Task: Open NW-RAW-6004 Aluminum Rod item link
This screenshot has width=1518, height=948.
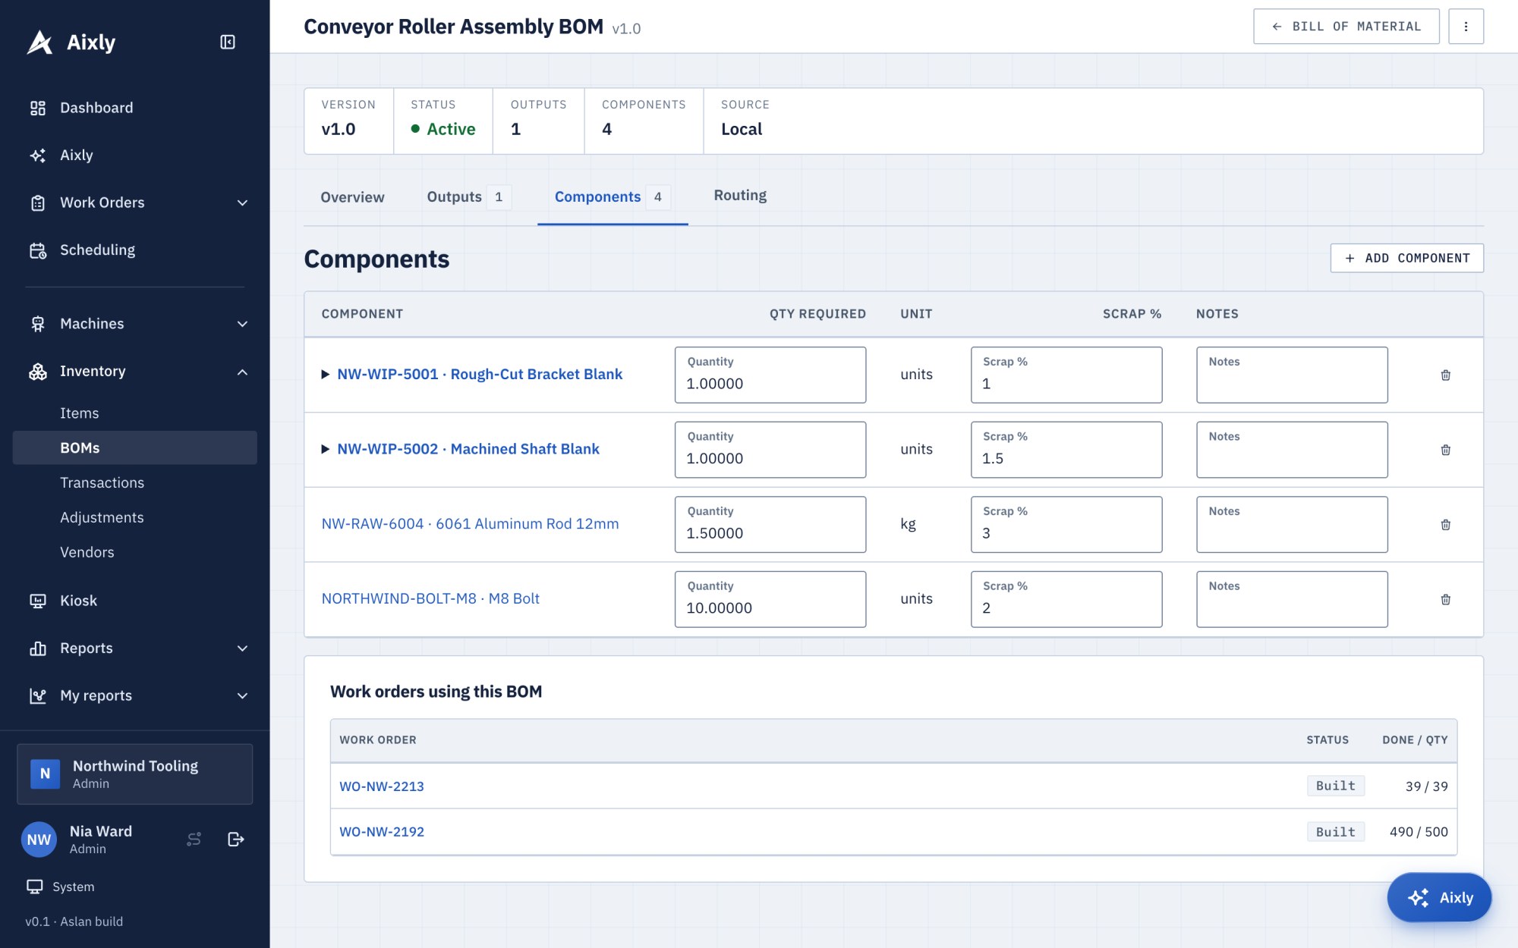Action: tap(470, 524)
